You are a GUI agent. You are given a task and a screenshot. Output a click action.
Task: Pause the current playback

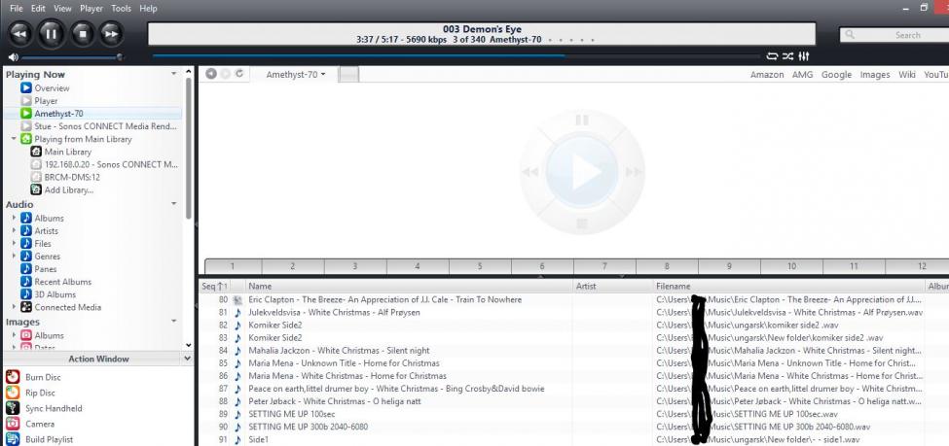tap(51, 34)
